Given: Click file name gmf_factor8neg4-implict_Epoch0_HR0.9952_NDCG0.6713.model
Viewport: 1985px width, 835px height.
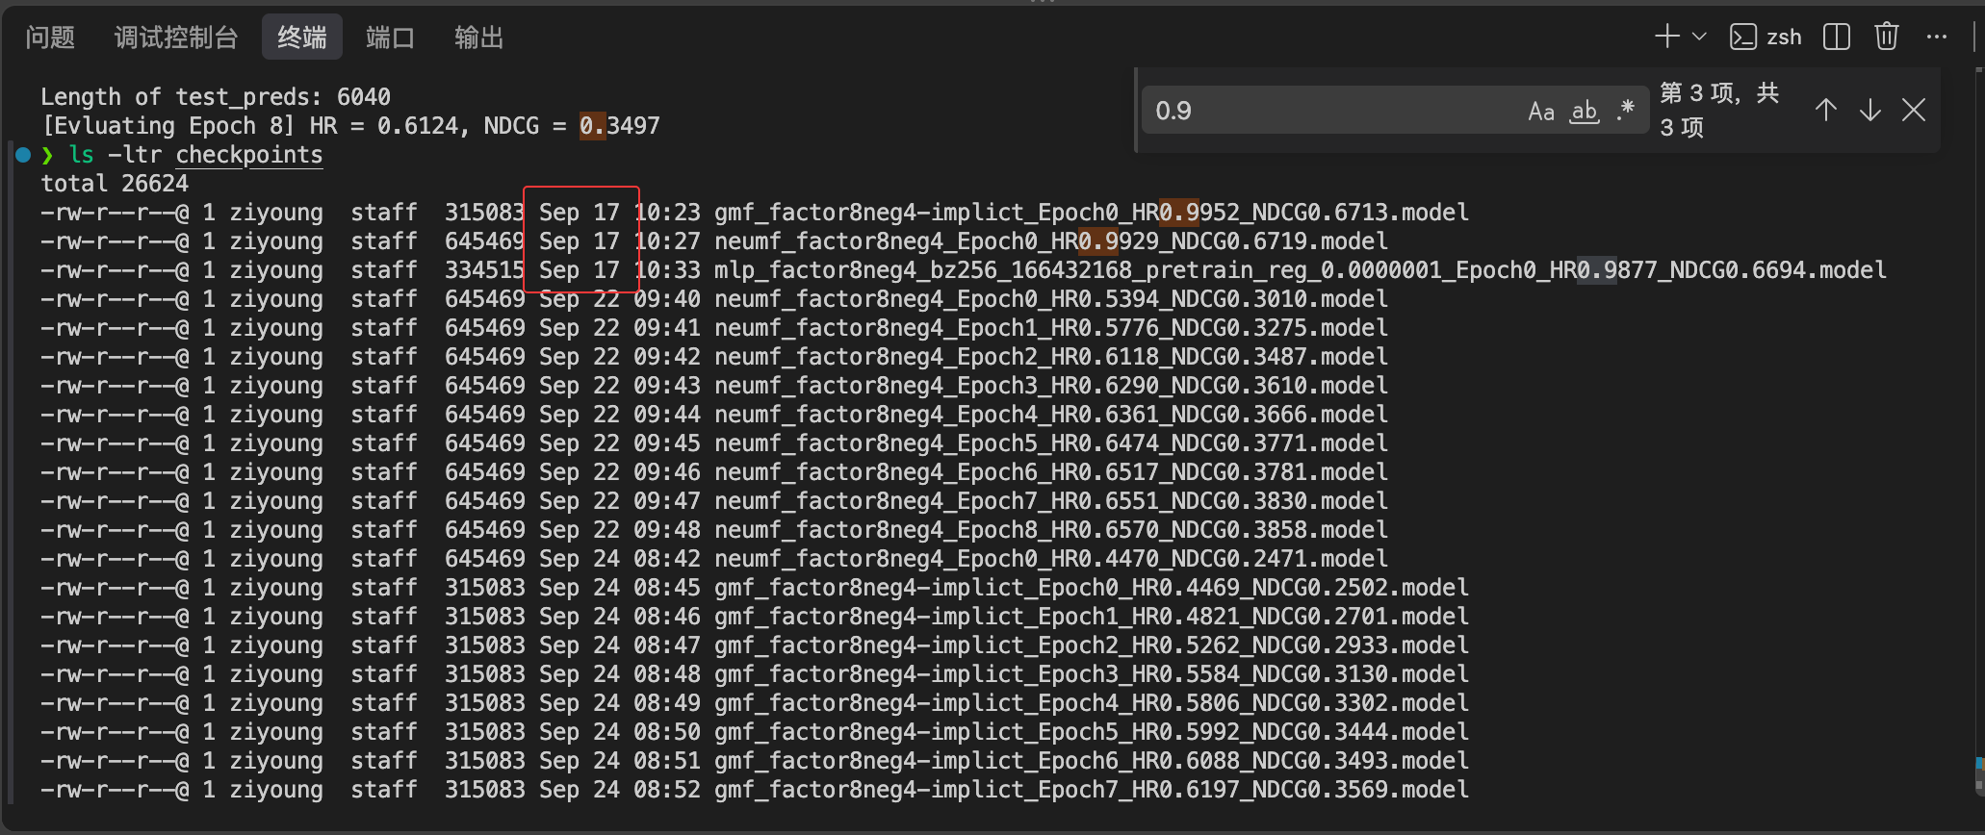Looking at the screenshot, I should point(1092,213).
